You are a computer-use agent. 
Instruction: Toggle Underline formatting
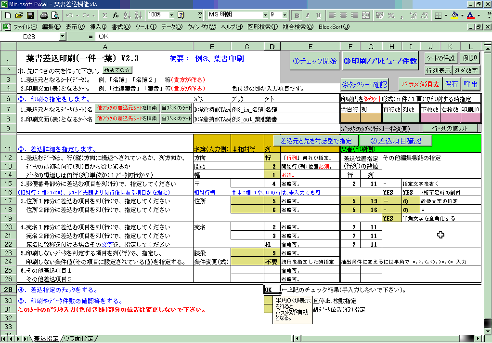(x=319, y=15)
